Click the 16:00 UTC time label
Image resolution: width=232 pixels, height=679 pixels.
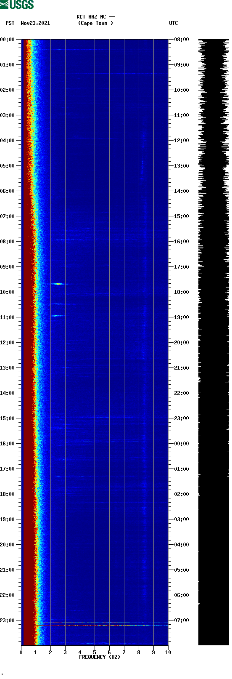tap(181, 242)
